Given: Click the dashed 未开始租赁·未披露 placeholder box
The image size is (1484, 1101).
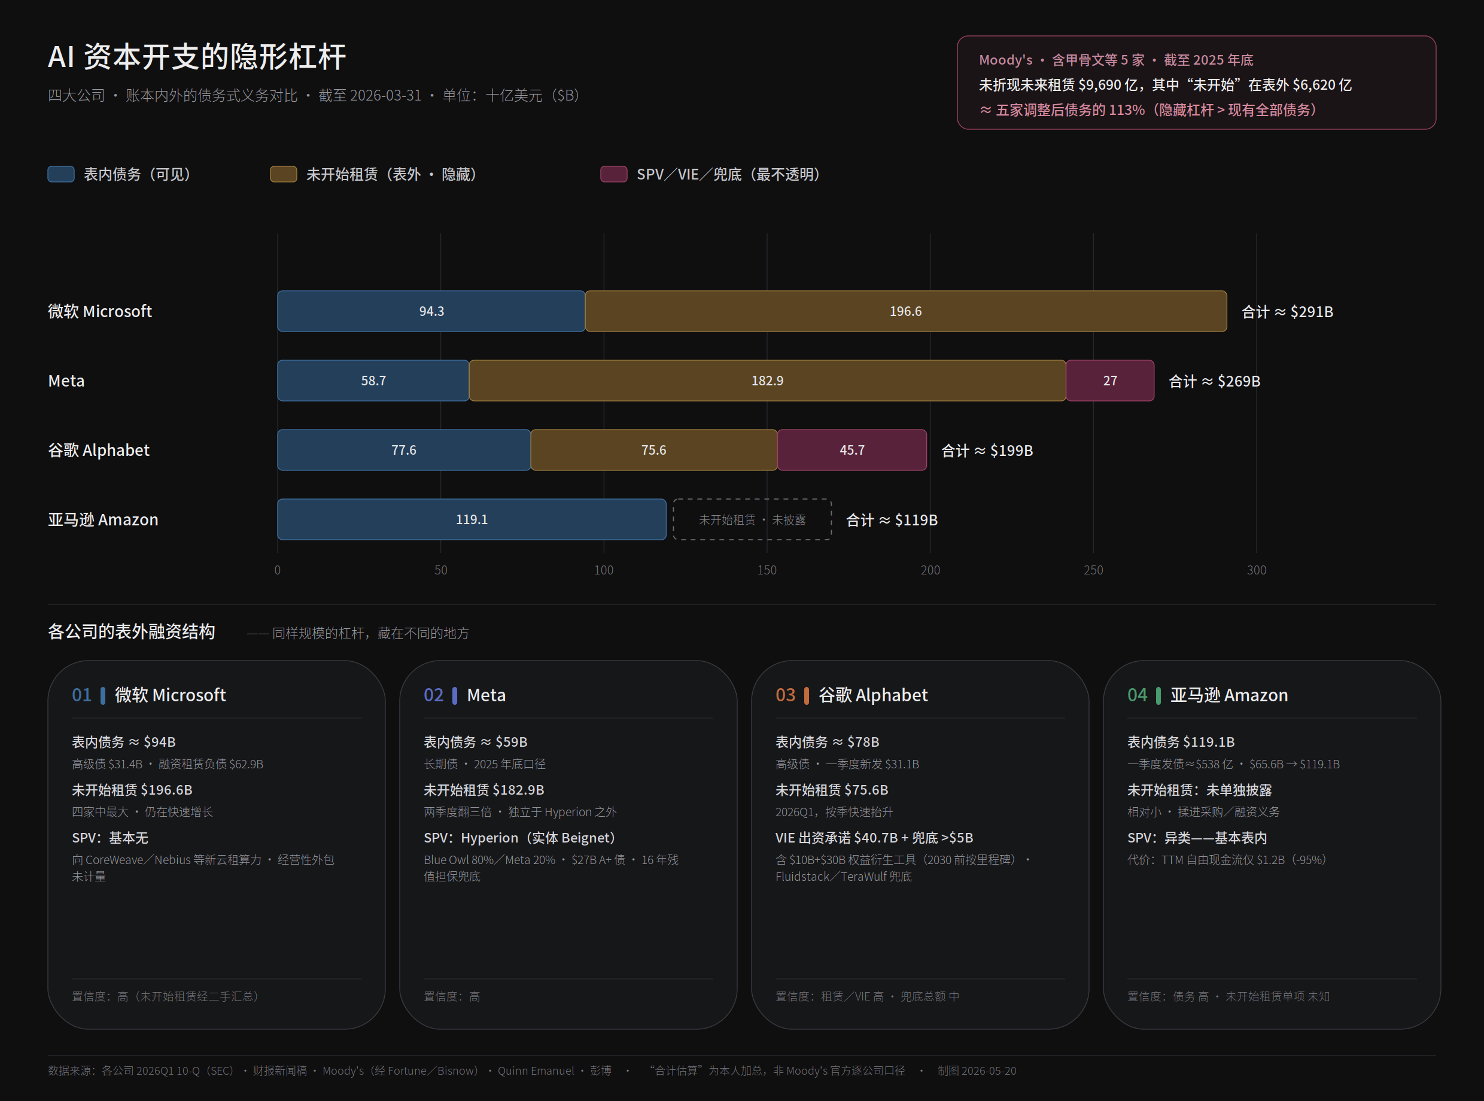Looking at the screenshot, I should (x=752, y=519).
